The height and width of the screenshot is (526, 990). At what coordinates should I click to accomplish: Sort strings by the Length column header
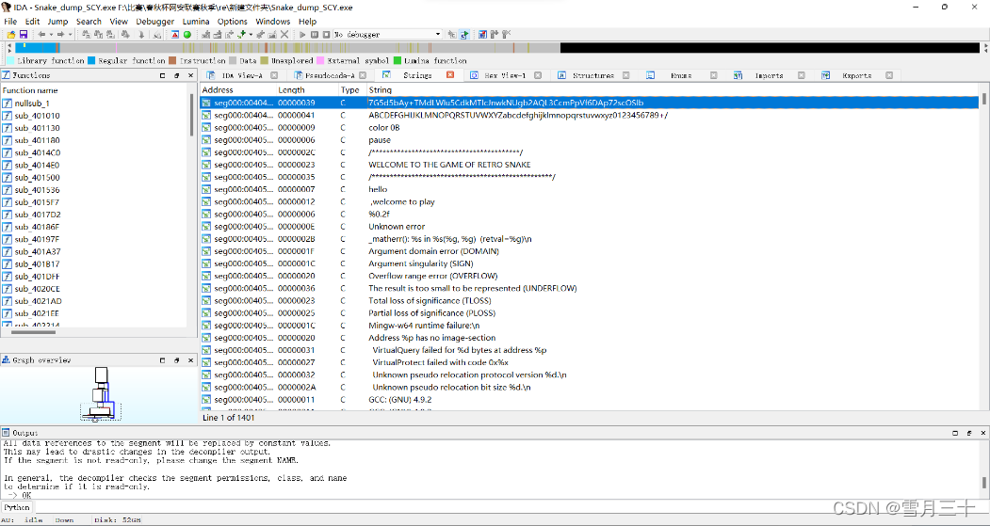click(307, 90)
